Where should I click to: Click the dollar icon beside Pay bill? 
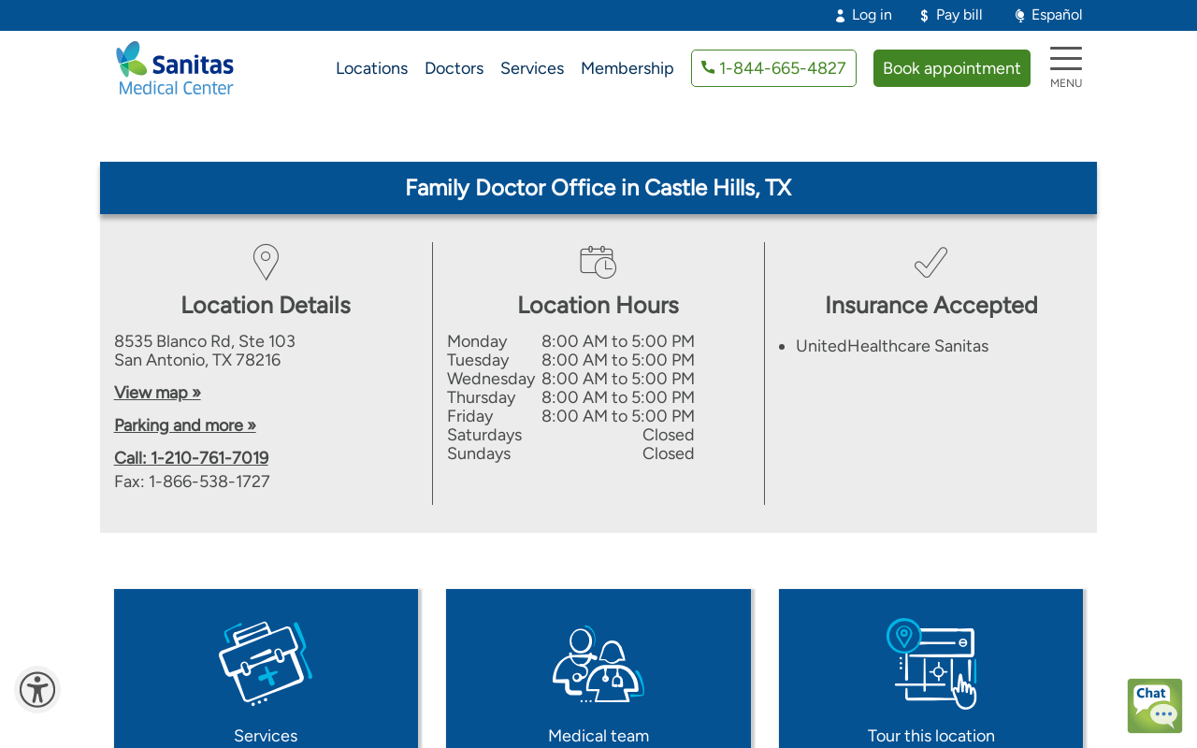(924, 16)
